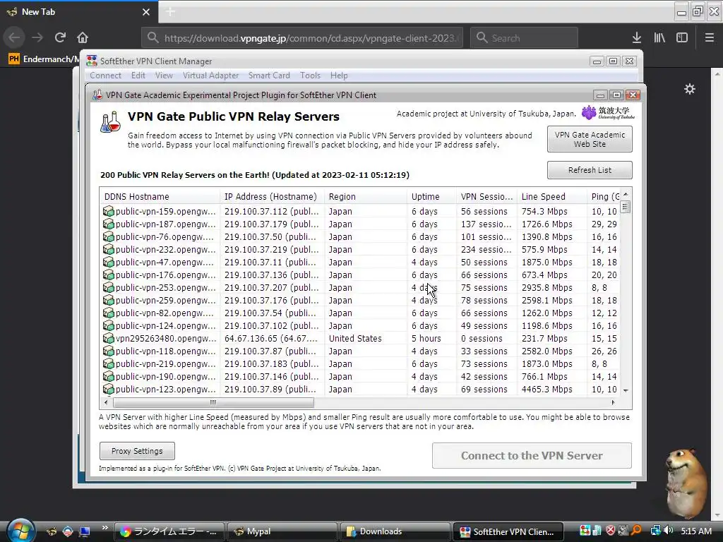Sort by Line Speed column header

coord(552,197)
